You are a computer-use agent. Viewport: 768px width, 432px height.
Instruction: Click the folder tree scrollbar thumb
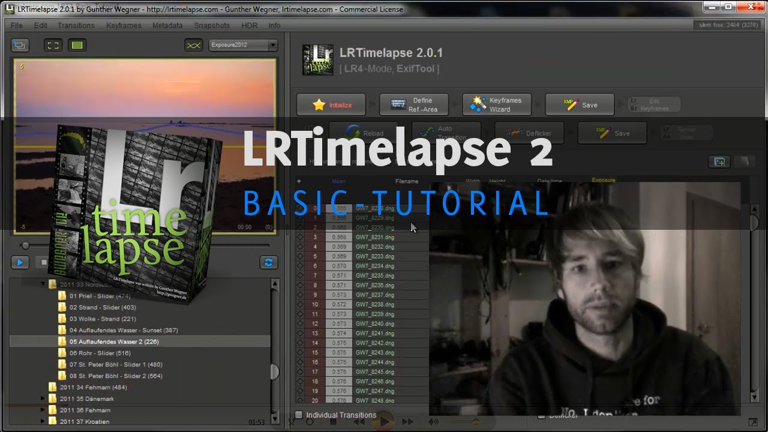pos(275,371)
